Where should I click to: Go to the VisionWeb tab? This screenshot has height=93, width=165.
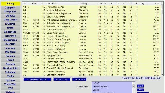tap(10, 84)
